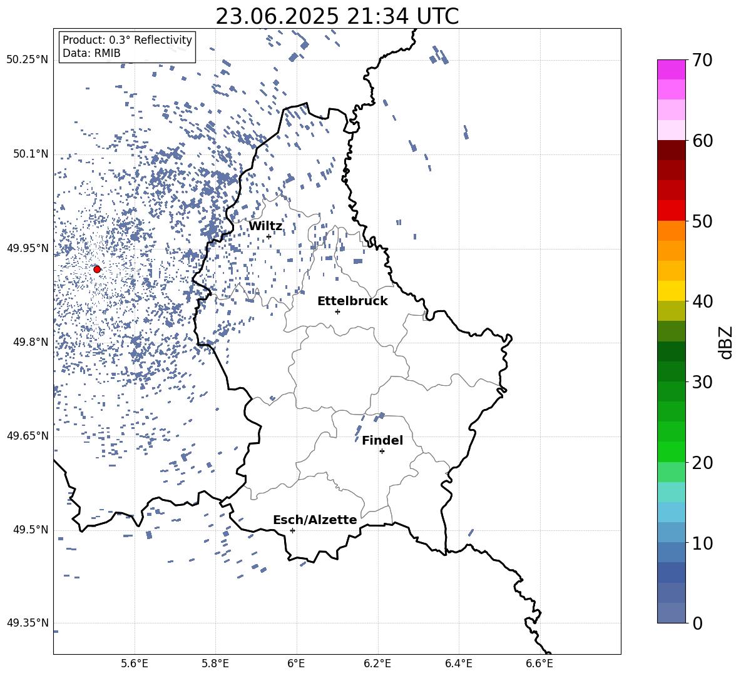Click the 49.65°N latitude label
741x676 pixels.
[x=28, y=436]
